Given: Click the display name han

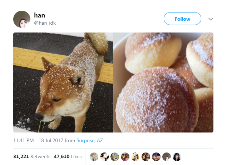Looking at the screenshot, I should (39, 15).
